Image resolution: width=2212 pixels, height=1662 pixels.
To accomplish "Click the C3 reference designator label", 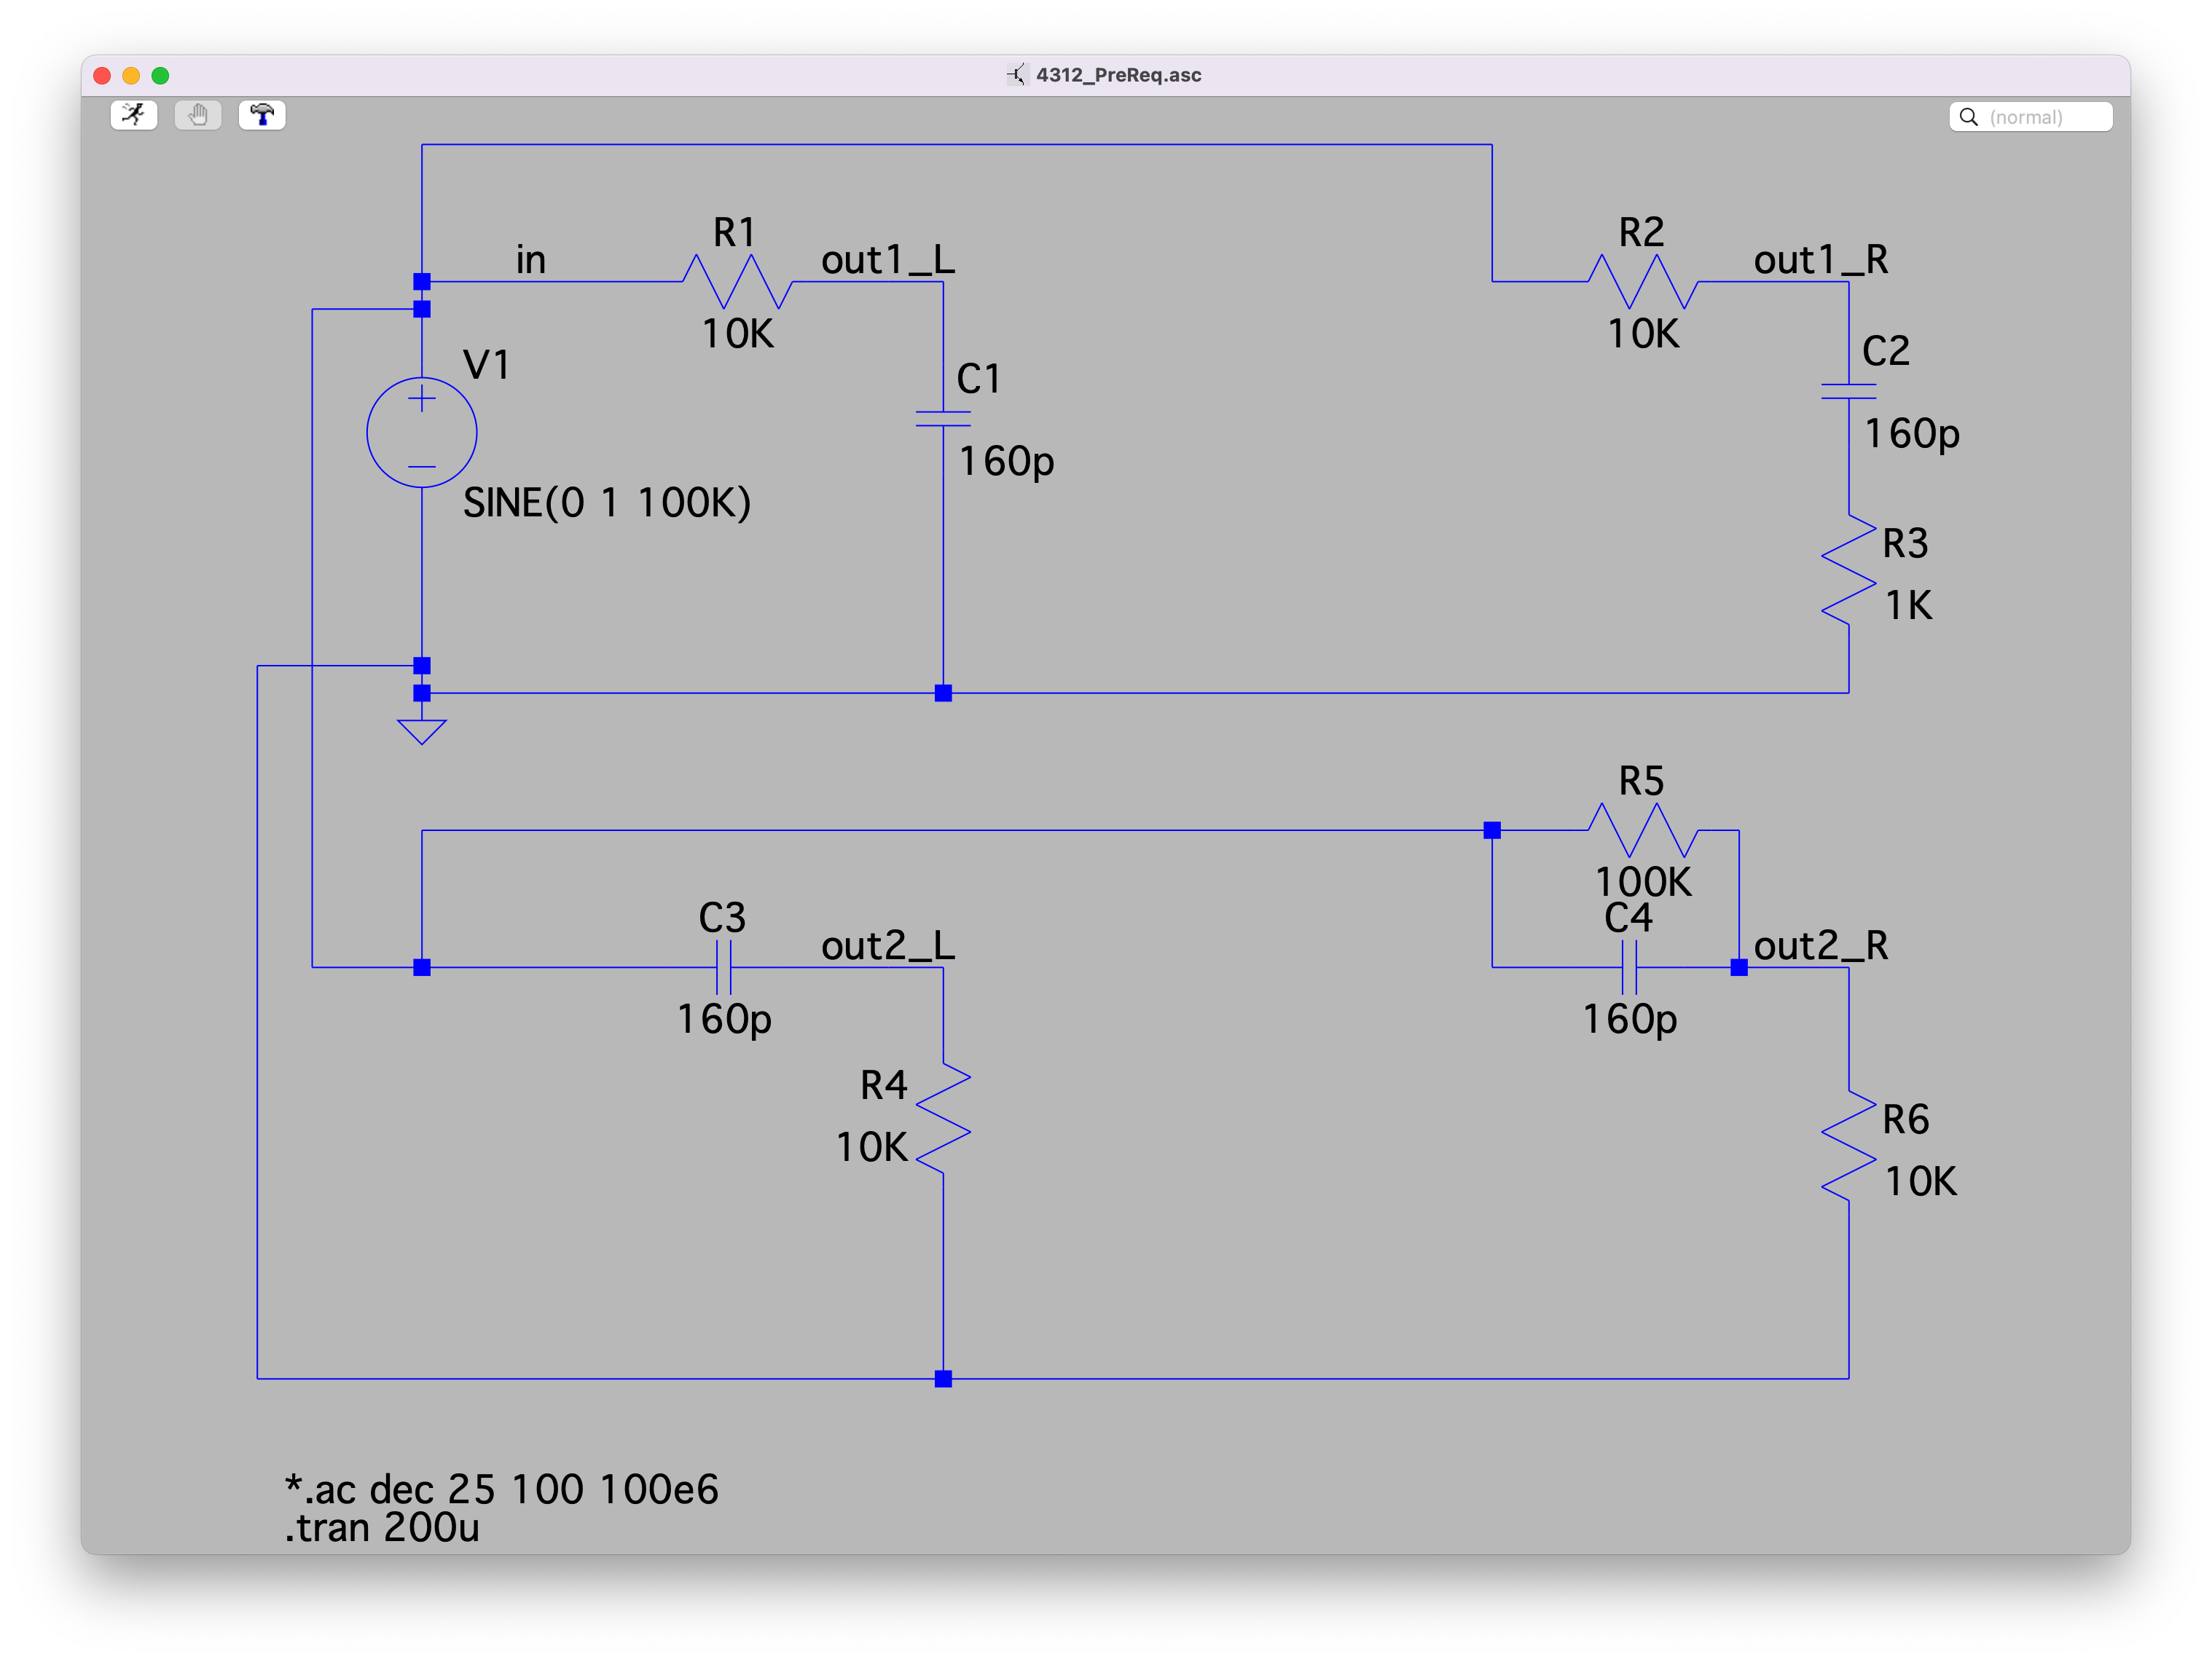I will (722, 918).
